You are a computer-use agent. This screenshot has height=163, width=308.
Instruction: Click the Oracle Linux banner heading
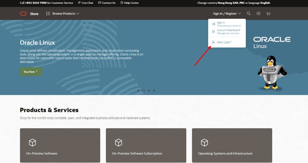37,43
